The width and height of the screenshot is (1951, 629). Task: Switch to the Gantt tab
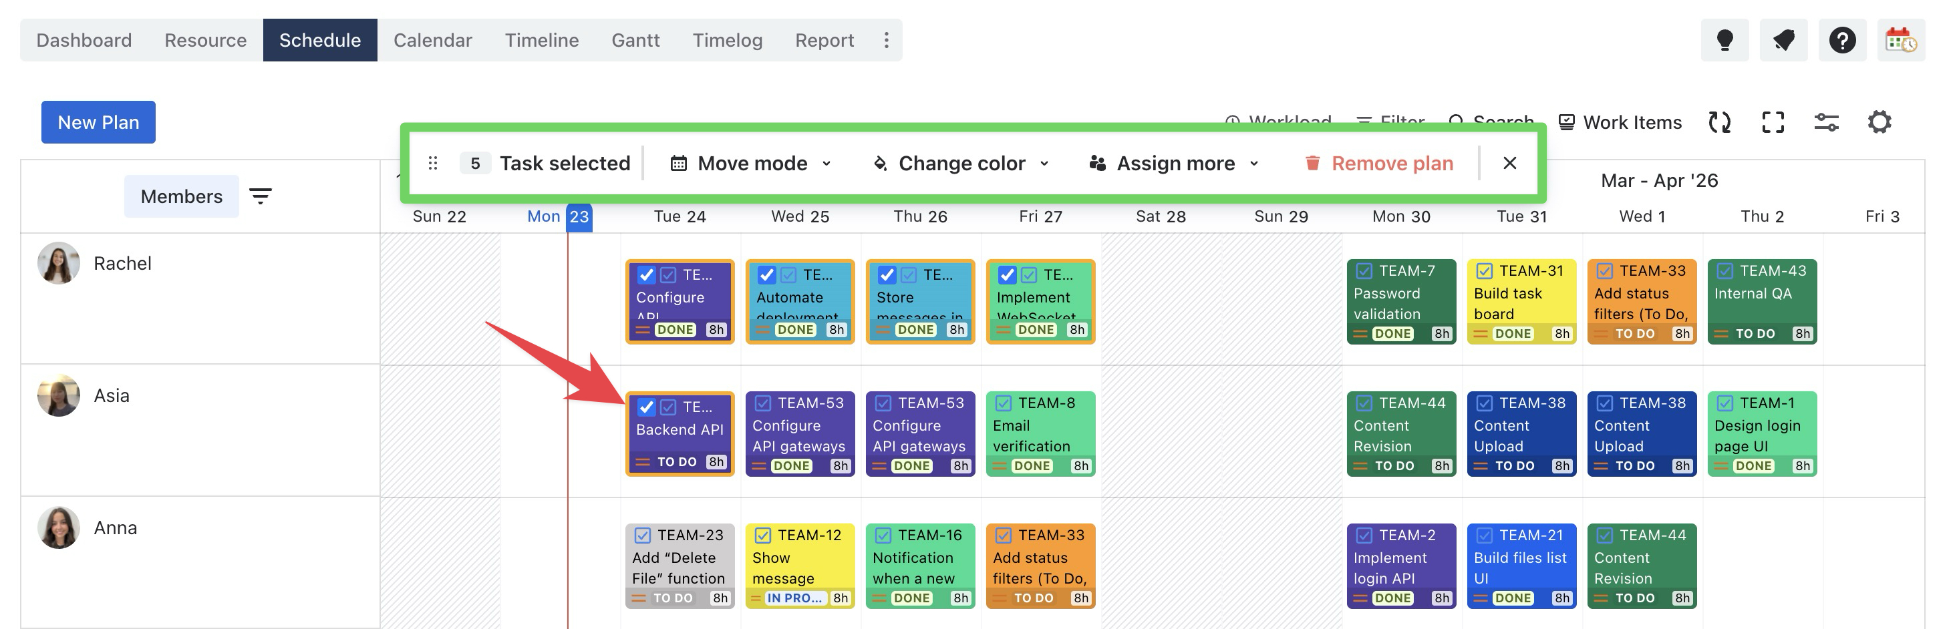coord(635,40)
